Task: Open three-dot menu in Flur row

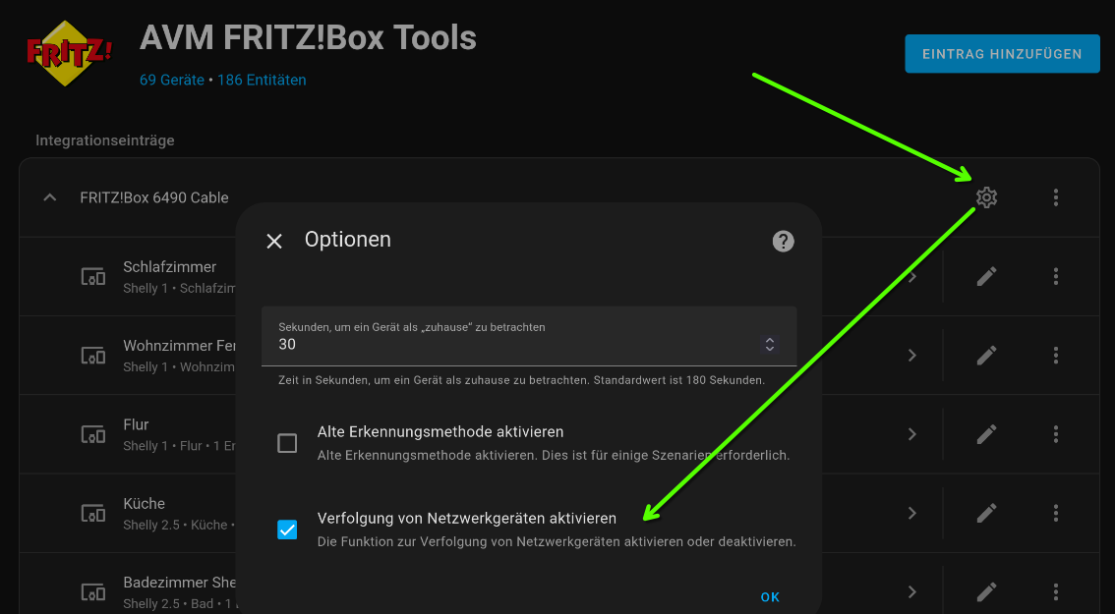Action: [x=1056, y=434]
